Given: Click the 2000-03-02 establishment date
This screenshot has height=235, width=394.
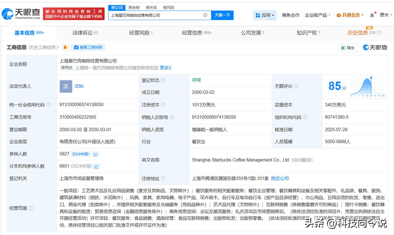Looking at the screenshot, I should coord(203,92).
